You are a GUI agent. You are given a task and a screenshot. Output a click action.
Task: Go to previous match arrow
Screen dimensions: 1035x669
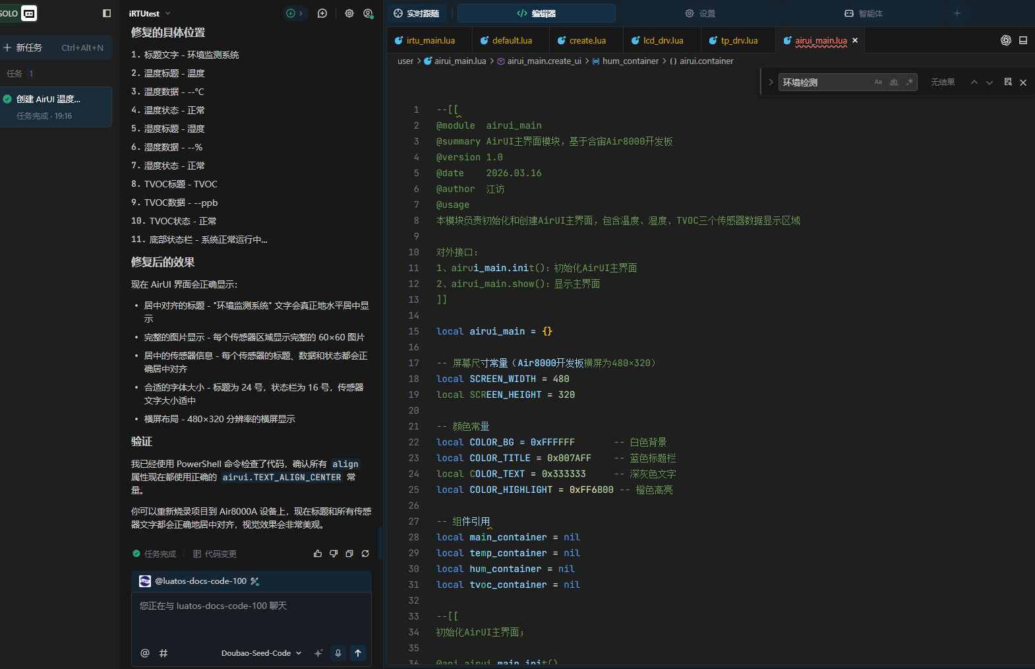coord(974,82)
